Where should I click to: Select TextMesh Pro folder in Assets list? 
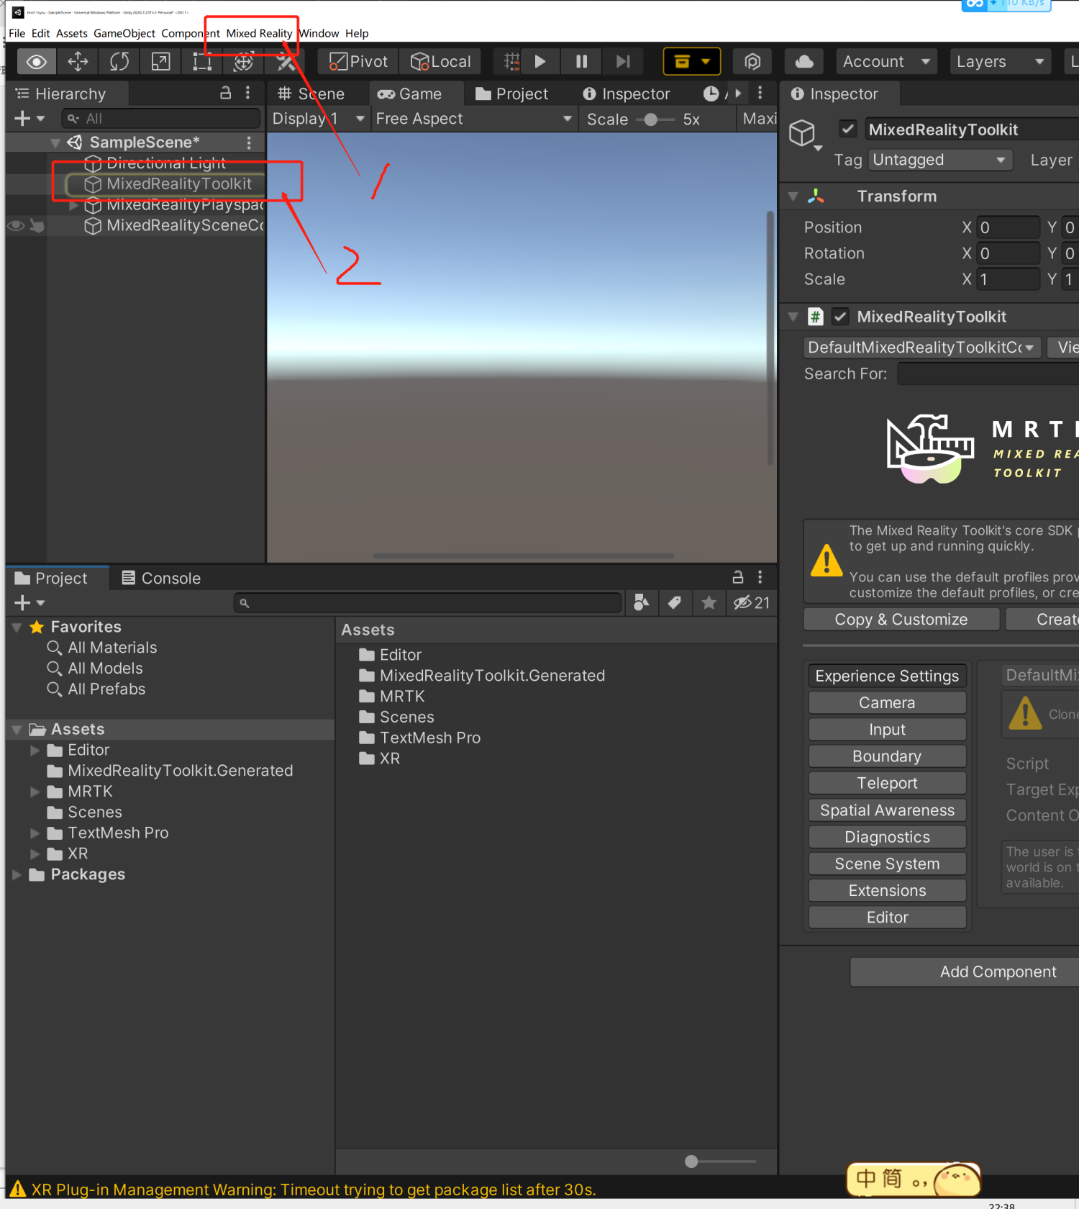(x=420, y=738)
